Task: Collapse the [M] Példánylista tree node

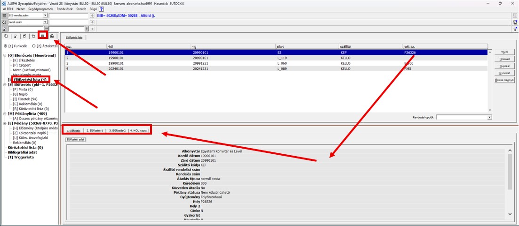Action: coord(5,113)
